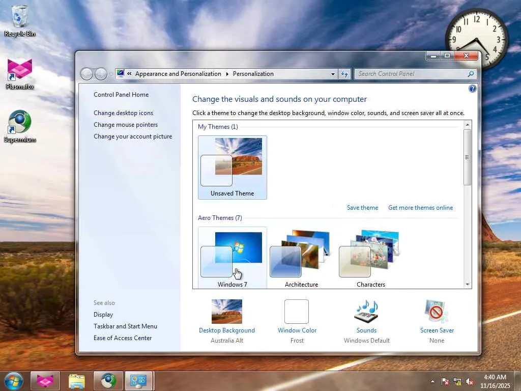
Task: Open Supermium from the taskbar
Action: pos(108,381)
